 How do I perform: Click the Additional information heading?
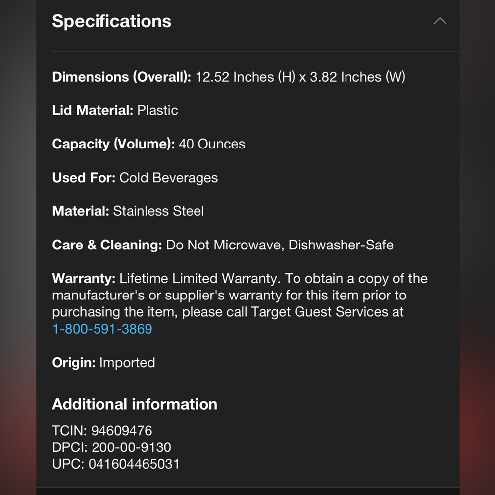tap(135, 404)
